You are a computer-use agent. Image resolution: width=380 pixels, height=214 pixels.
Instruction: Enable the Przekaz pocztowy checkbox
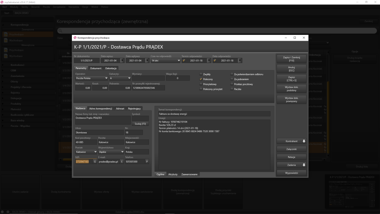click(232, 84)
